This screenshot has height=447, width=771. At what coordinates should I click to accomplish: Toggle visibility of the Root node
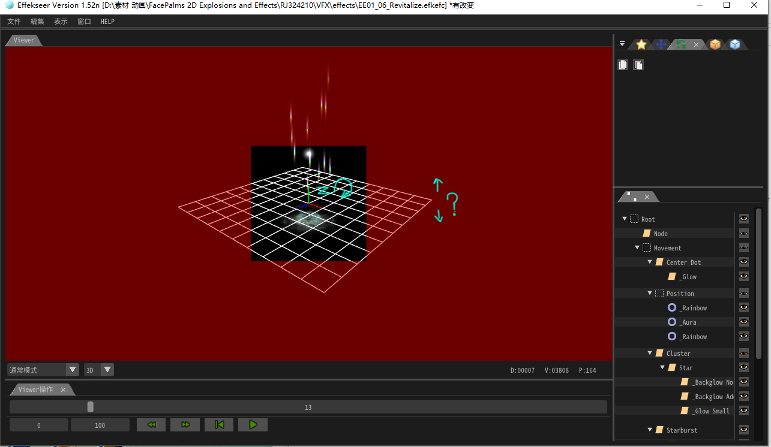tap(744, 219)
